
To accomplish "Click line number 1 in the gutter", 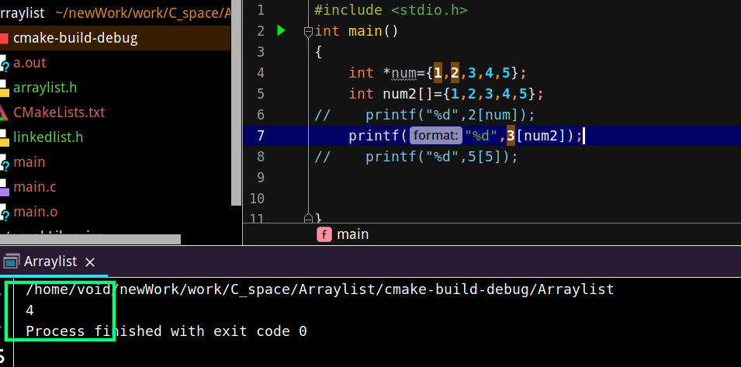I will [x=261, y=10].
